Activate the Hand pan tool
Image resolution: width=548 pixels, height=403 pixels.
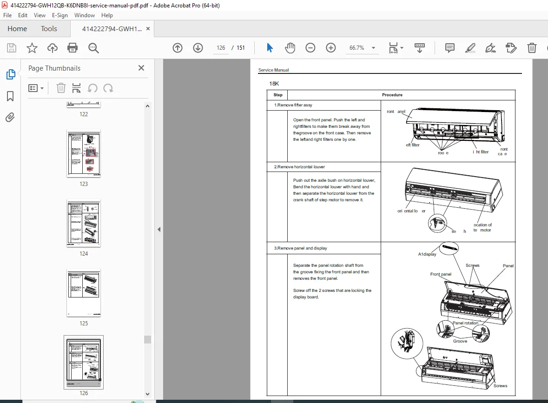[x=290, y=48]
